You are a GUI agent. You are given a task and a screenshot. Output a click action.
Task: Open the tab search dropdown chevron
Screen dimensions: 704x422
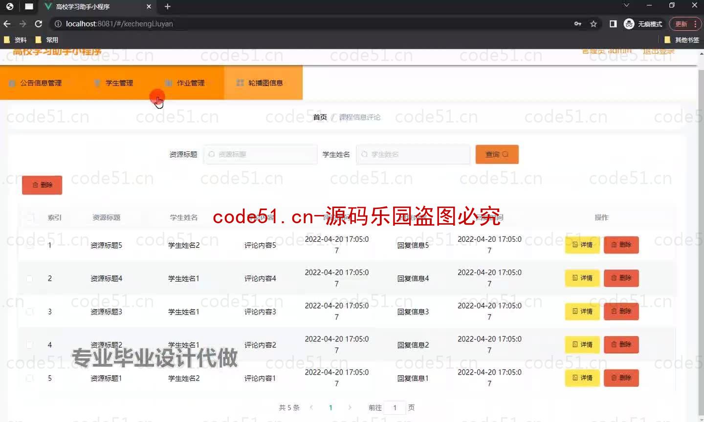pos(626,5)
